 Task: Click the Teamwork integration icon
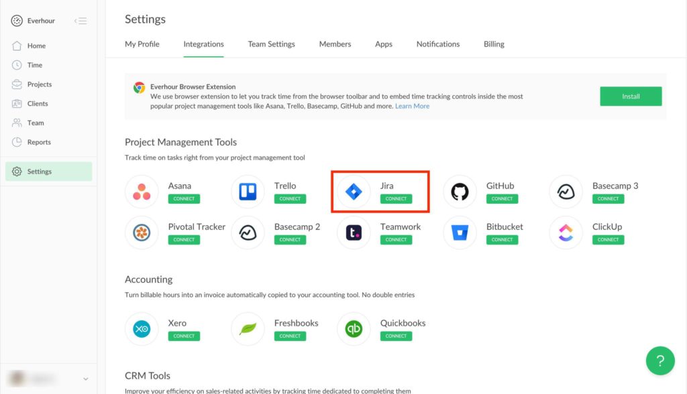[354, 233]
